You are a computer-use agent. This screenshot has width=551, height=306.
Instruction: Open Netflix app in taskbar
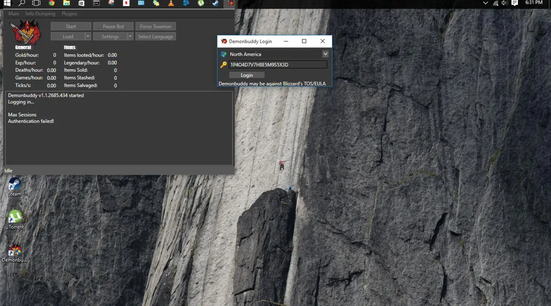[126, 3]
